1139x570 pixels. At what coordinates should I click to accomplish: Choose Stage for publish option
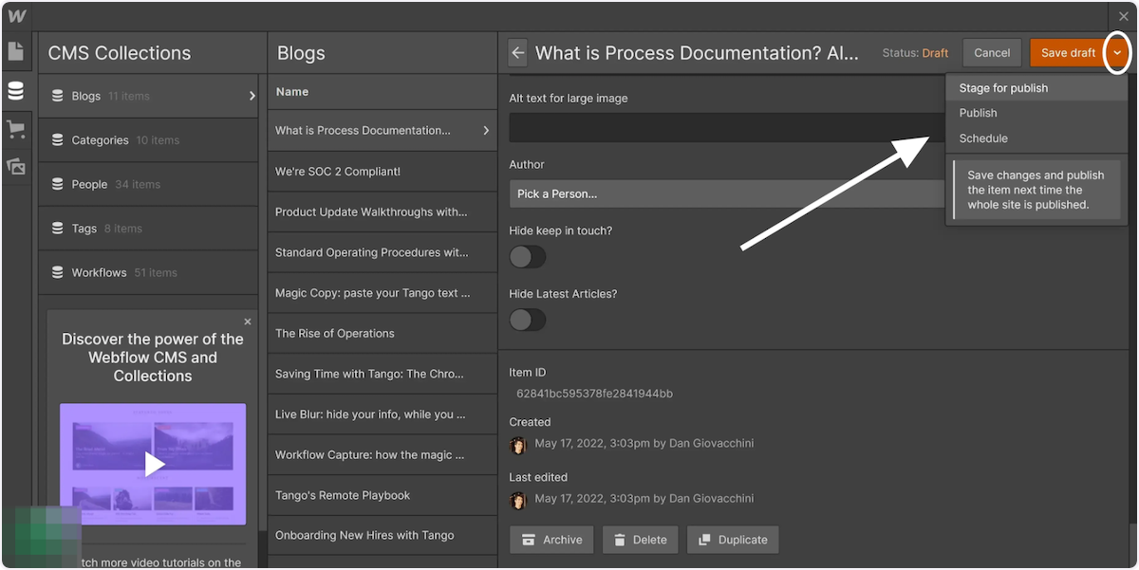[x=1036, y=88]
